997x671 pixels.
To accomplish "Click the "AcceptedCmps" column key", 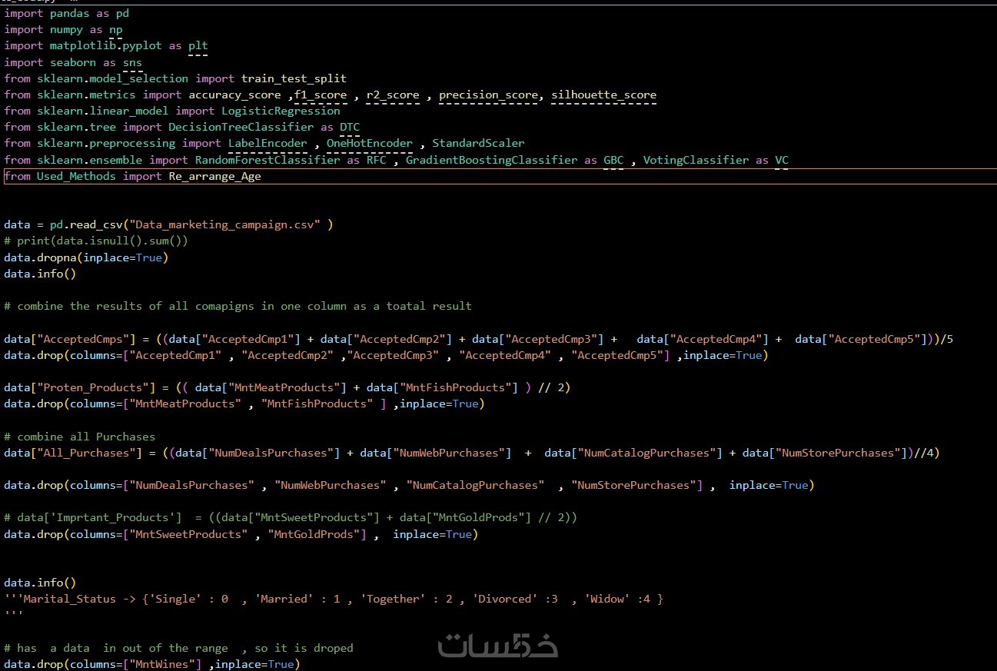I will 86,339.
